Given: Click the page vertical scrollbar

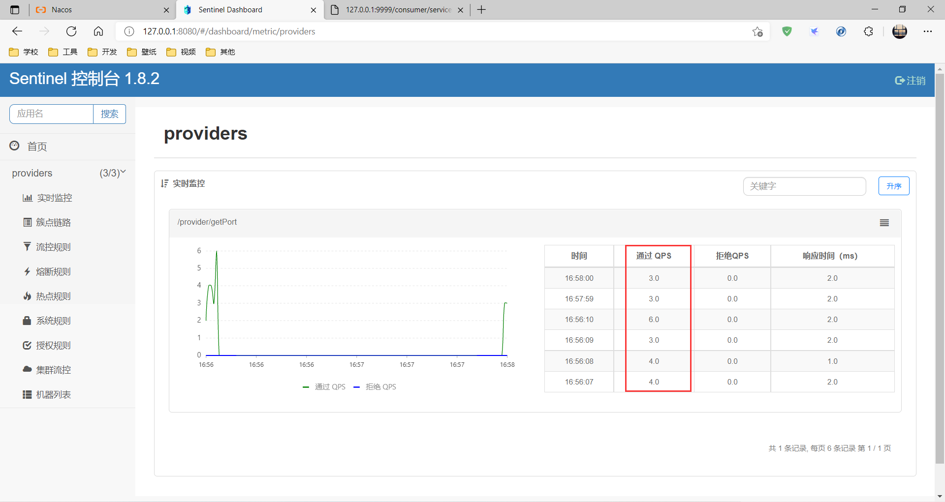Looking at the screenshot, I should pyautogui.click(x=940, y=268).
